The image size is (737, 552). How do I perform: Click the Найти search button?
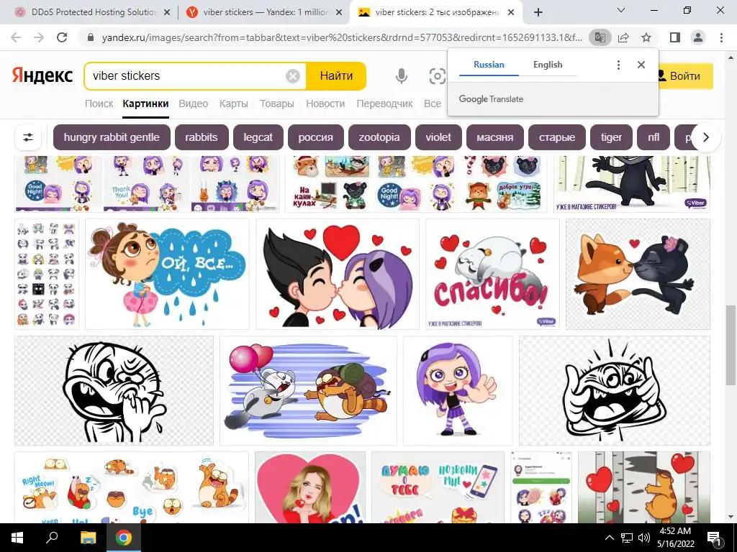tap(336, 75)
